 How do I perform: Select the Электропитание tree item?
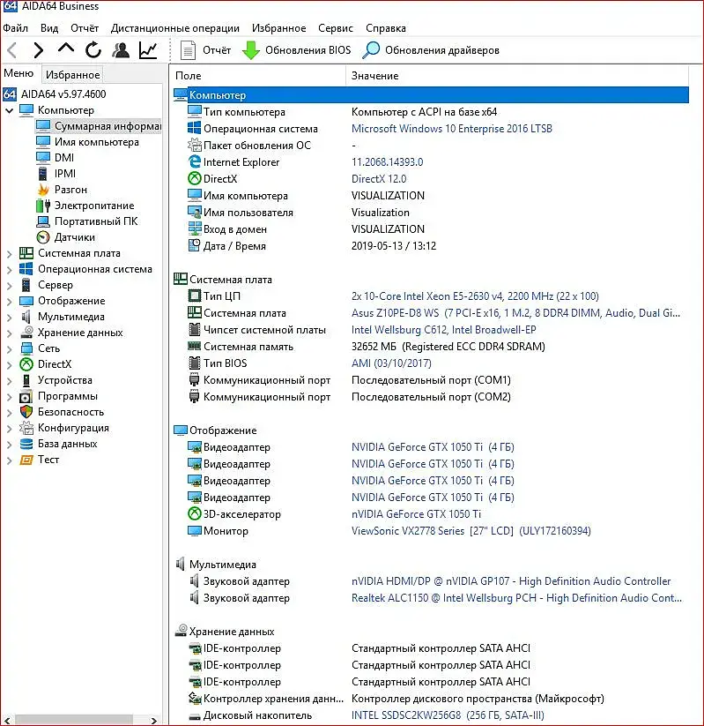click(94, 206)
